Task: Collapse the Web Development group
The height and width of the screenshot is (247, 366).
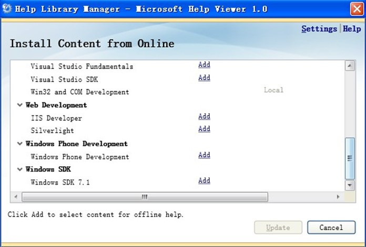Action: 20,105
